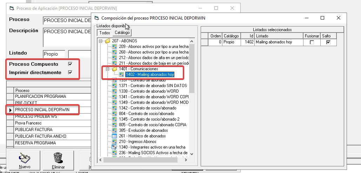The width and height of the screenshot is (361, 173).
Task: Click report icon of 805 Contrato socio/abonado COPIA
Action: click(x=114, y=125)
